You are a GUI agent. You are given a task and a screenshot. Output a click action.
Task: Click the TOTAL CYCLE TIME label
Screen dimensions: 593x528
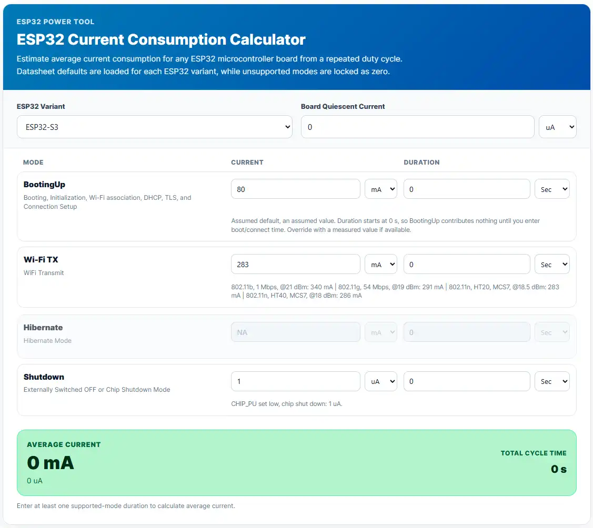534,453
